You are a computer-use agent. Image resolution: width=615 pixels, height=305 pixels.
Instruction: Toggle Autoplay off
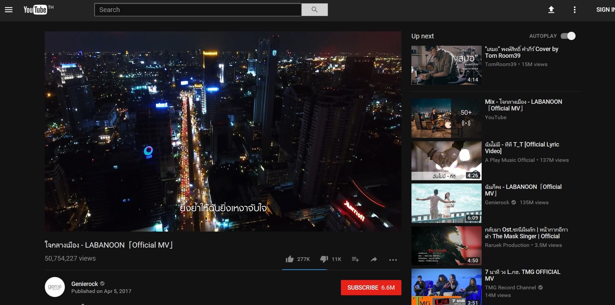[568, 36]
